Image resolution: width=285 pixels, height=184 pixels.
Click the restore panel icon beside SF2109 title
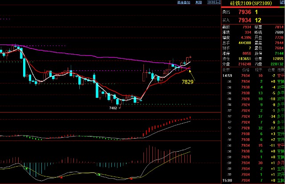(282, 2)
